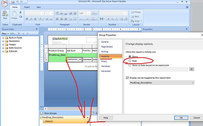Open the Filters page in Group Properties

click(x=104, y=61)
